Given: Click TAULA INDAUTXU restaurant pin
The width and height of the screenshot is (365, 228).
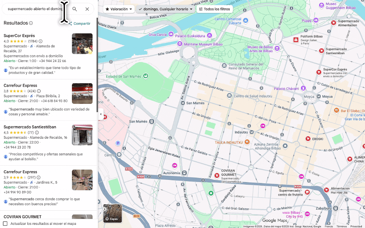Looking at the screenshot, I should click(247, 142).
